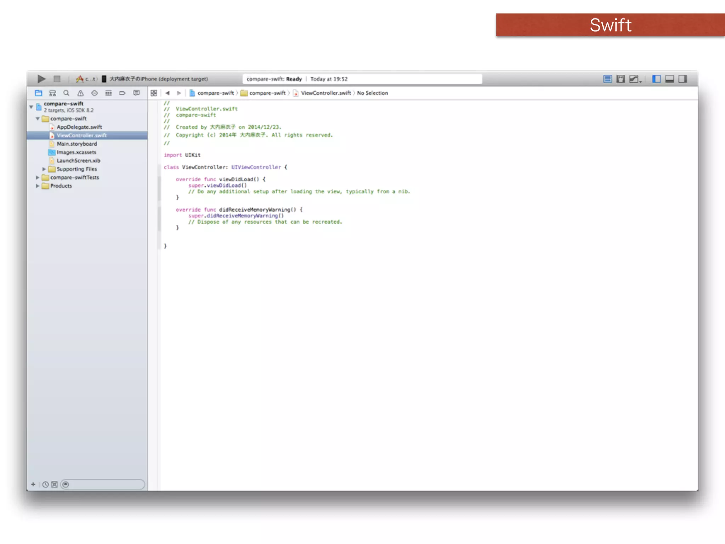Click No Selection in jump bar
Viewport: 725px width, 544px height.
pos(372,93)
